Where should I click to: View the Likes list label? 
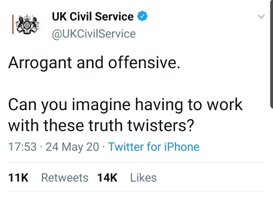[x=144, y=178]
